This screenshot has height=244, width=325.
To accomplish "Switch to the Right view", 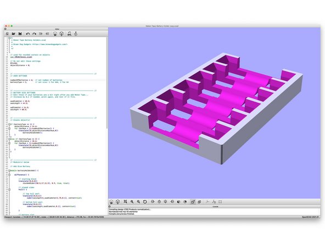I will (153, 202).
